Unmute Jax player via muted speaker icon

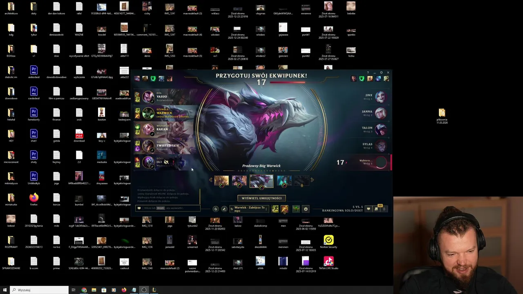coord(166,162)
